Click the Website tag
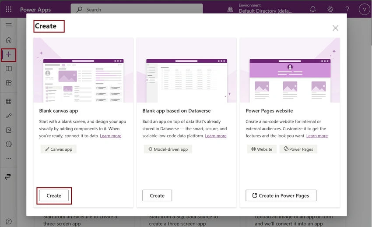 coord(262,149)
